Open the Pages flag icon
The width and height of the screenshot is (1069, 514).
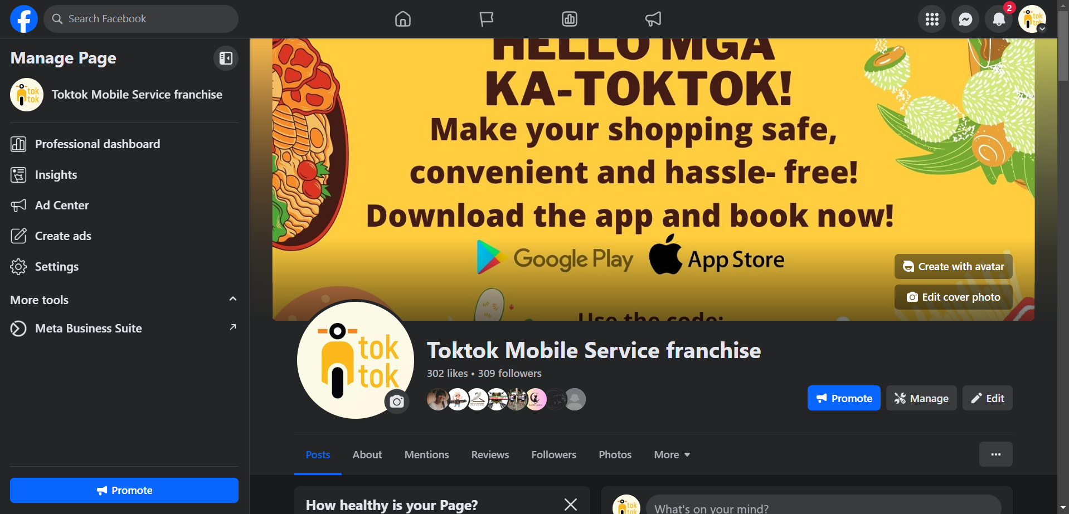coord(486,19)
